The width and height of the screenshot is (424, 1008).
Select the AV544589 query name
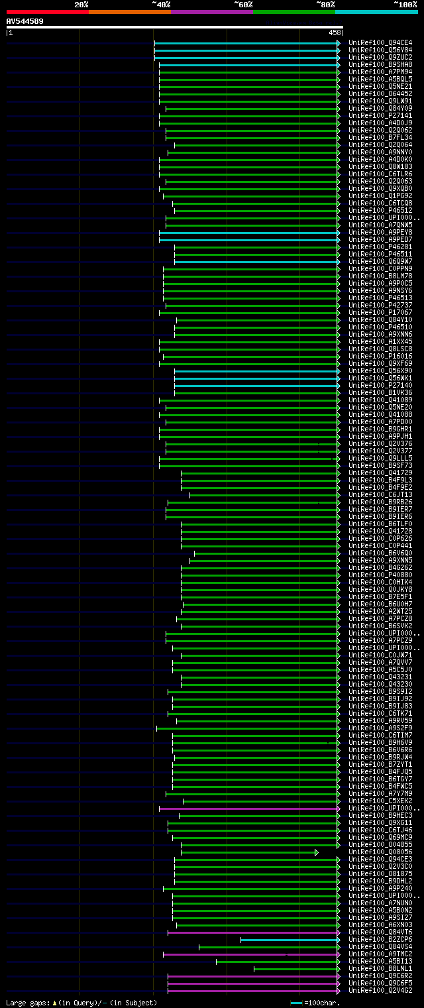(25, 21)
